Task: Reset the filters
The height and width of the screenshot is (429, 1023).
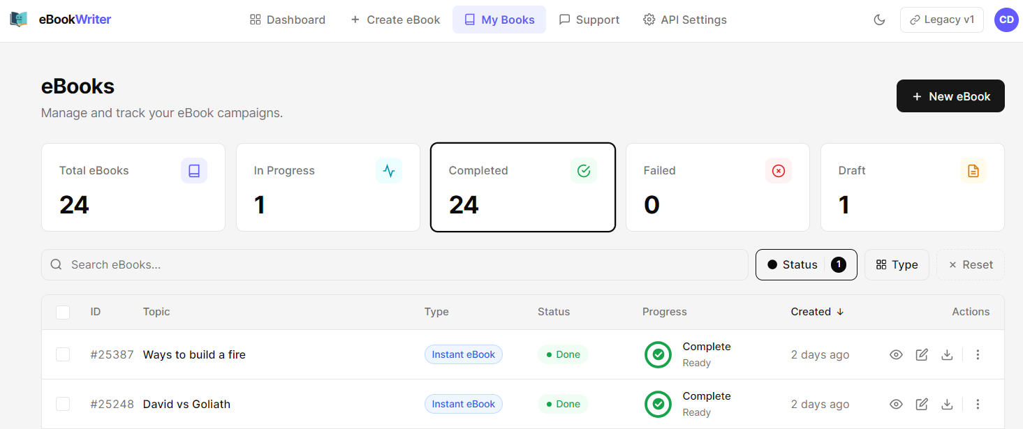Action: pyautogui.click(x=971, y=264)
